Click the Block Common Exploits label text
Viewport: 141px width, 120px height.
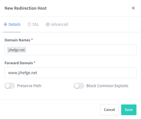point(107,86)
